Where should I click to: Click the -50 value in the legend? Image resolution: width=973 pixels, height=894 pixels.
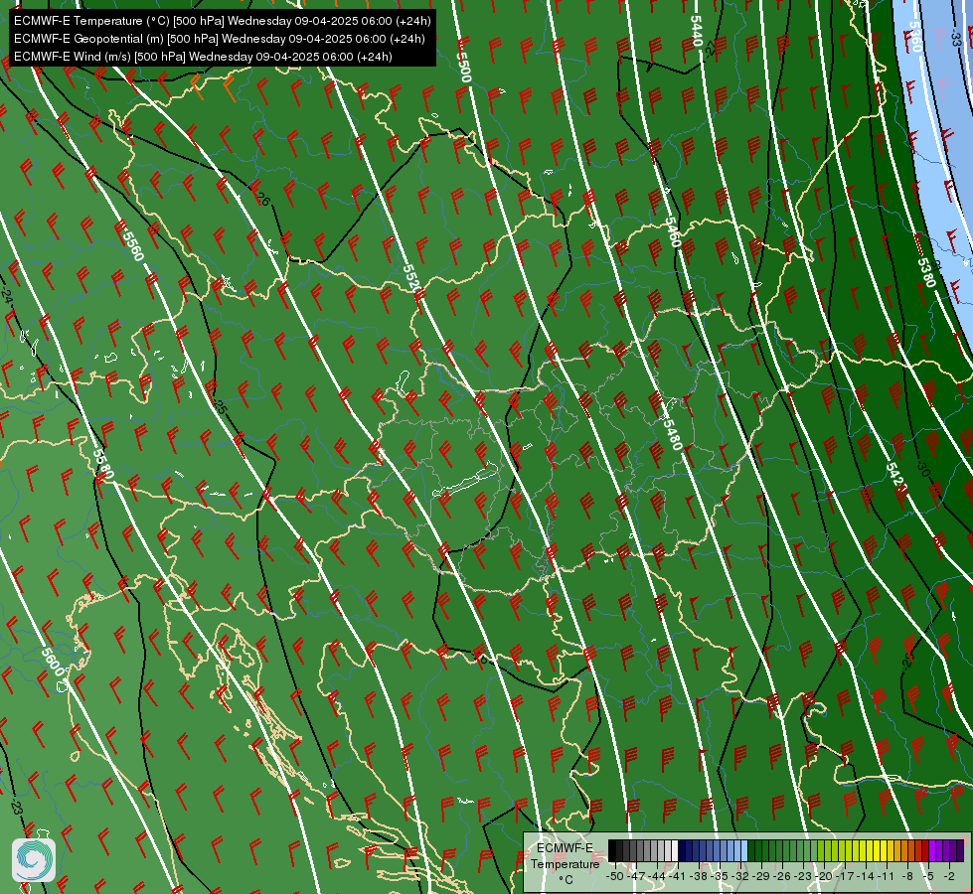(x=615, y=876)
